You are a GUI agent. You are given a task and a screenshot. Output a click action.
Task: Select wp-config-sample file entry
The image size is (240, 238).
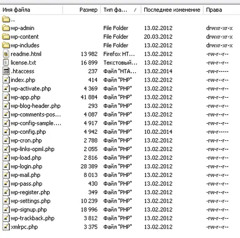(36, 123)
